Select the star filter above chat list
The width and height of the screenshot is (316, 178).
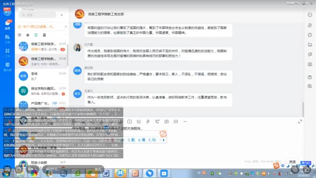click(28, 35)
